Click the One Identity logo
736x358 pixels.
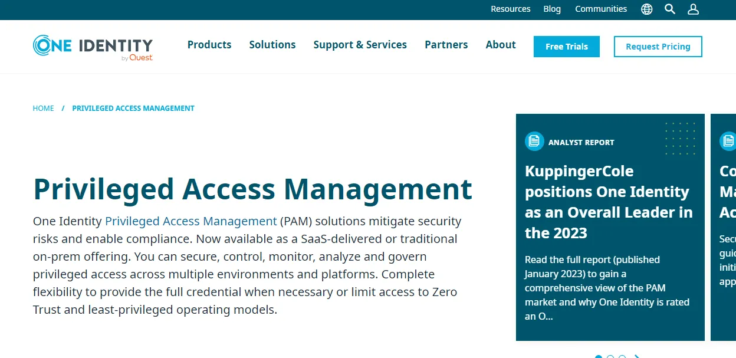tap(93, 48)
